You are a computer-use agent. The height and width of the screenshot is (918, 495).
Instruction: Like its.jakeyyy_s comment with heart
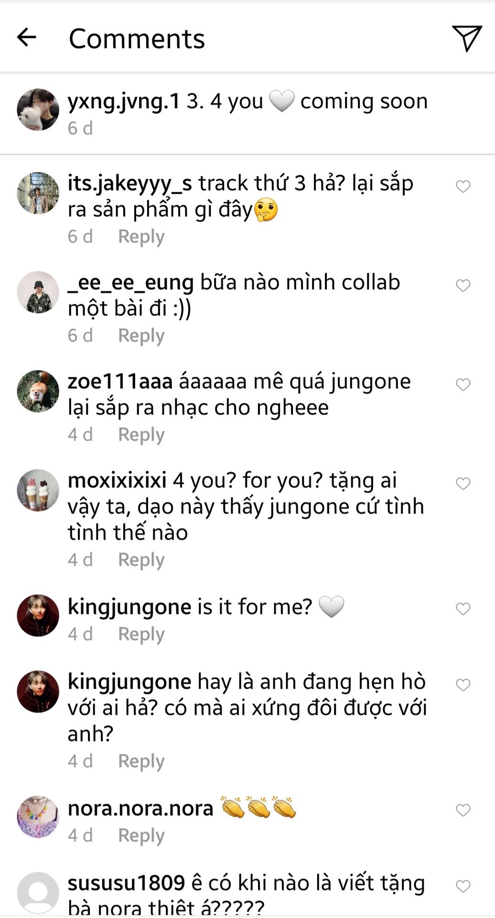pos(463,186)
